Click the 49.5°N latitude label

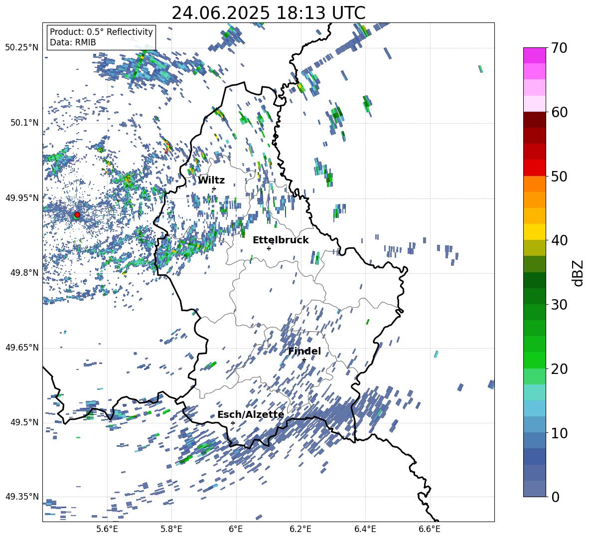[x=24, y=423]
